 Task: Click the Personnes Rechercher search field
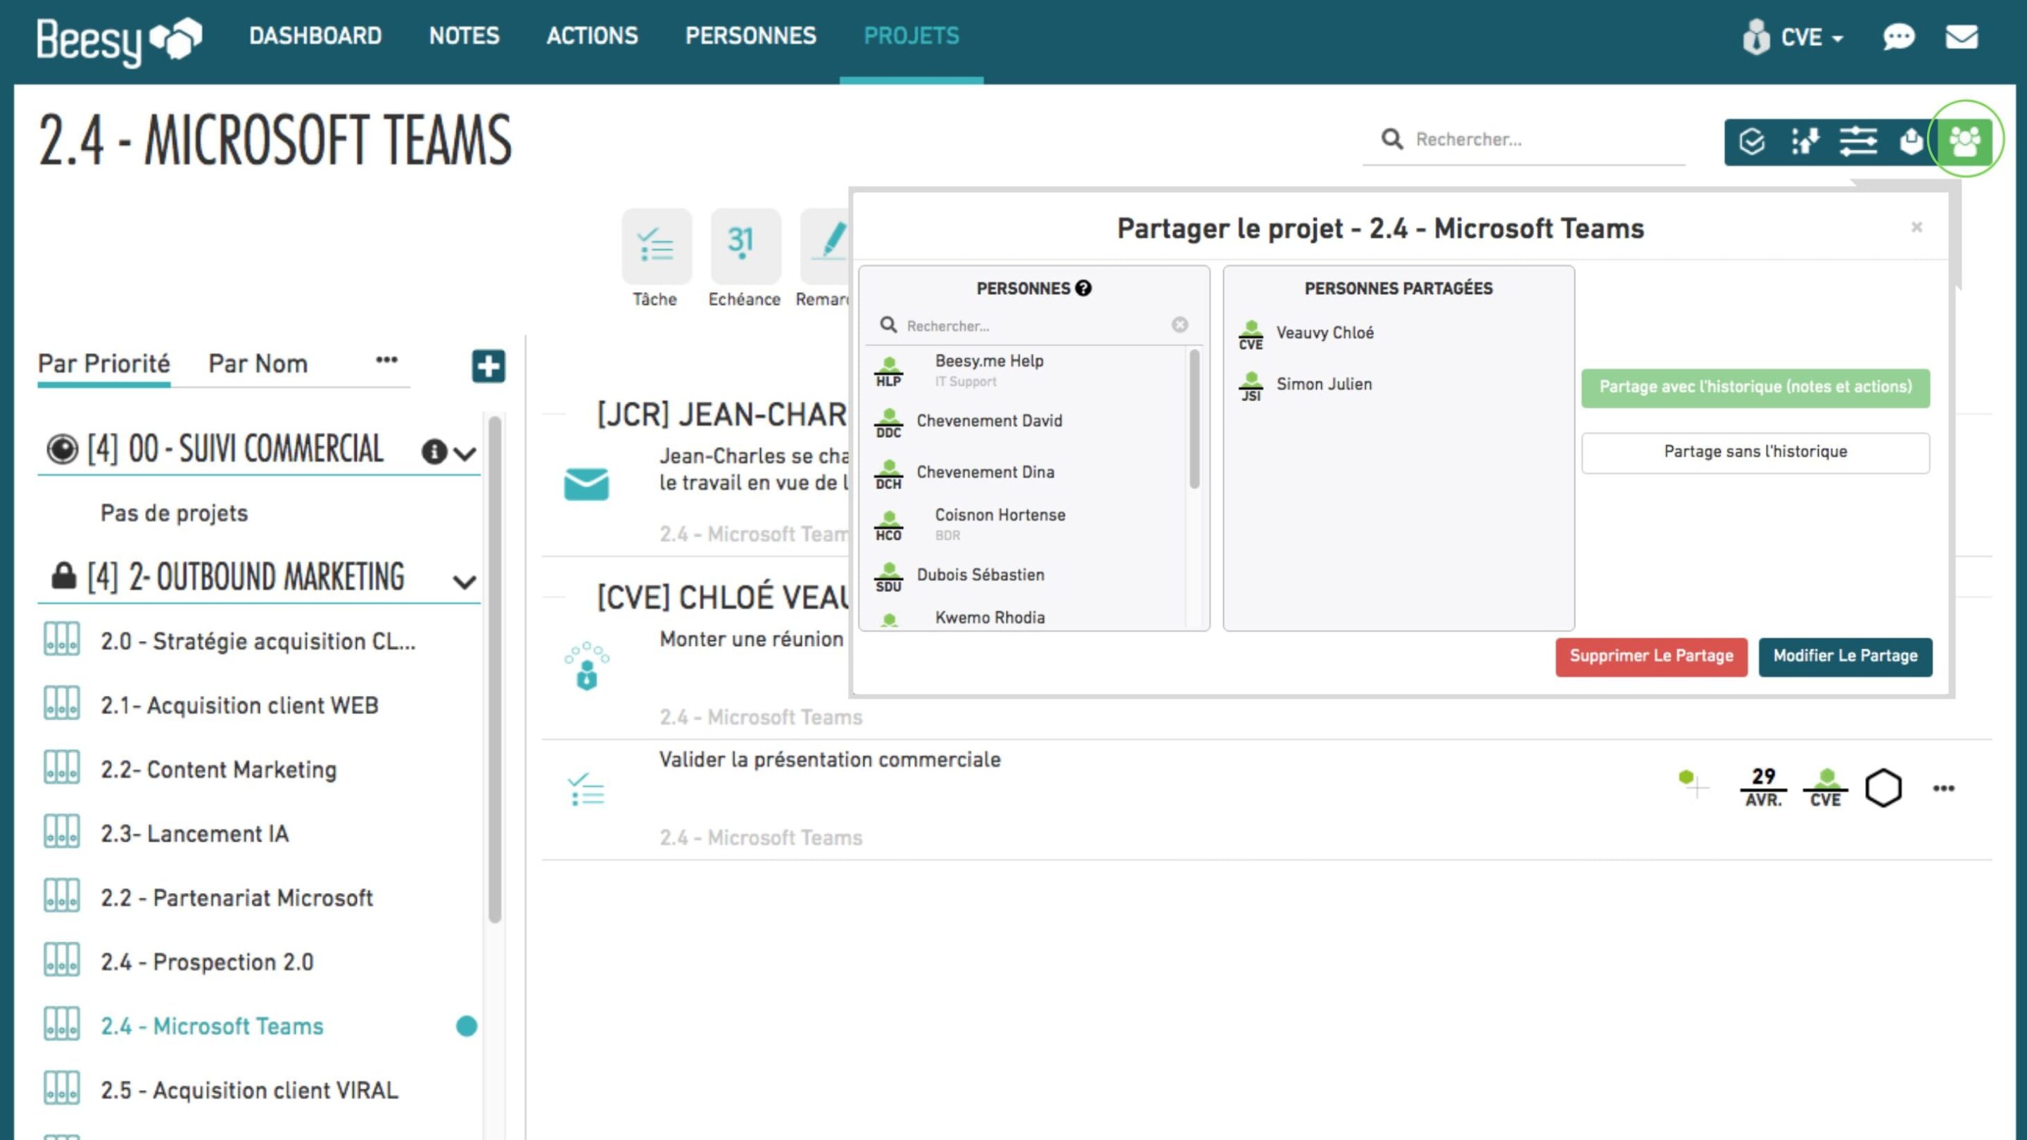[1033, 325]
